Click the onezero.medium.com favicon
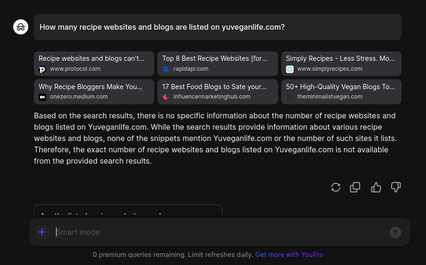The image size is (426, 265). (x=42, y=97)
